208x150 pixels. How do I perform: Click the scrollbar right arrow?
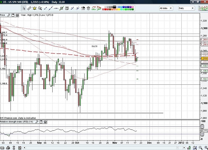point(184,148)
